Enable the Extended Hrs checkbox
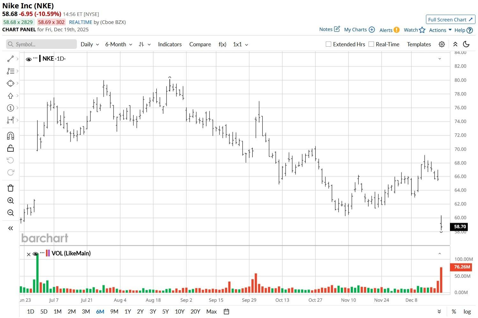 (x=328, y=44)
